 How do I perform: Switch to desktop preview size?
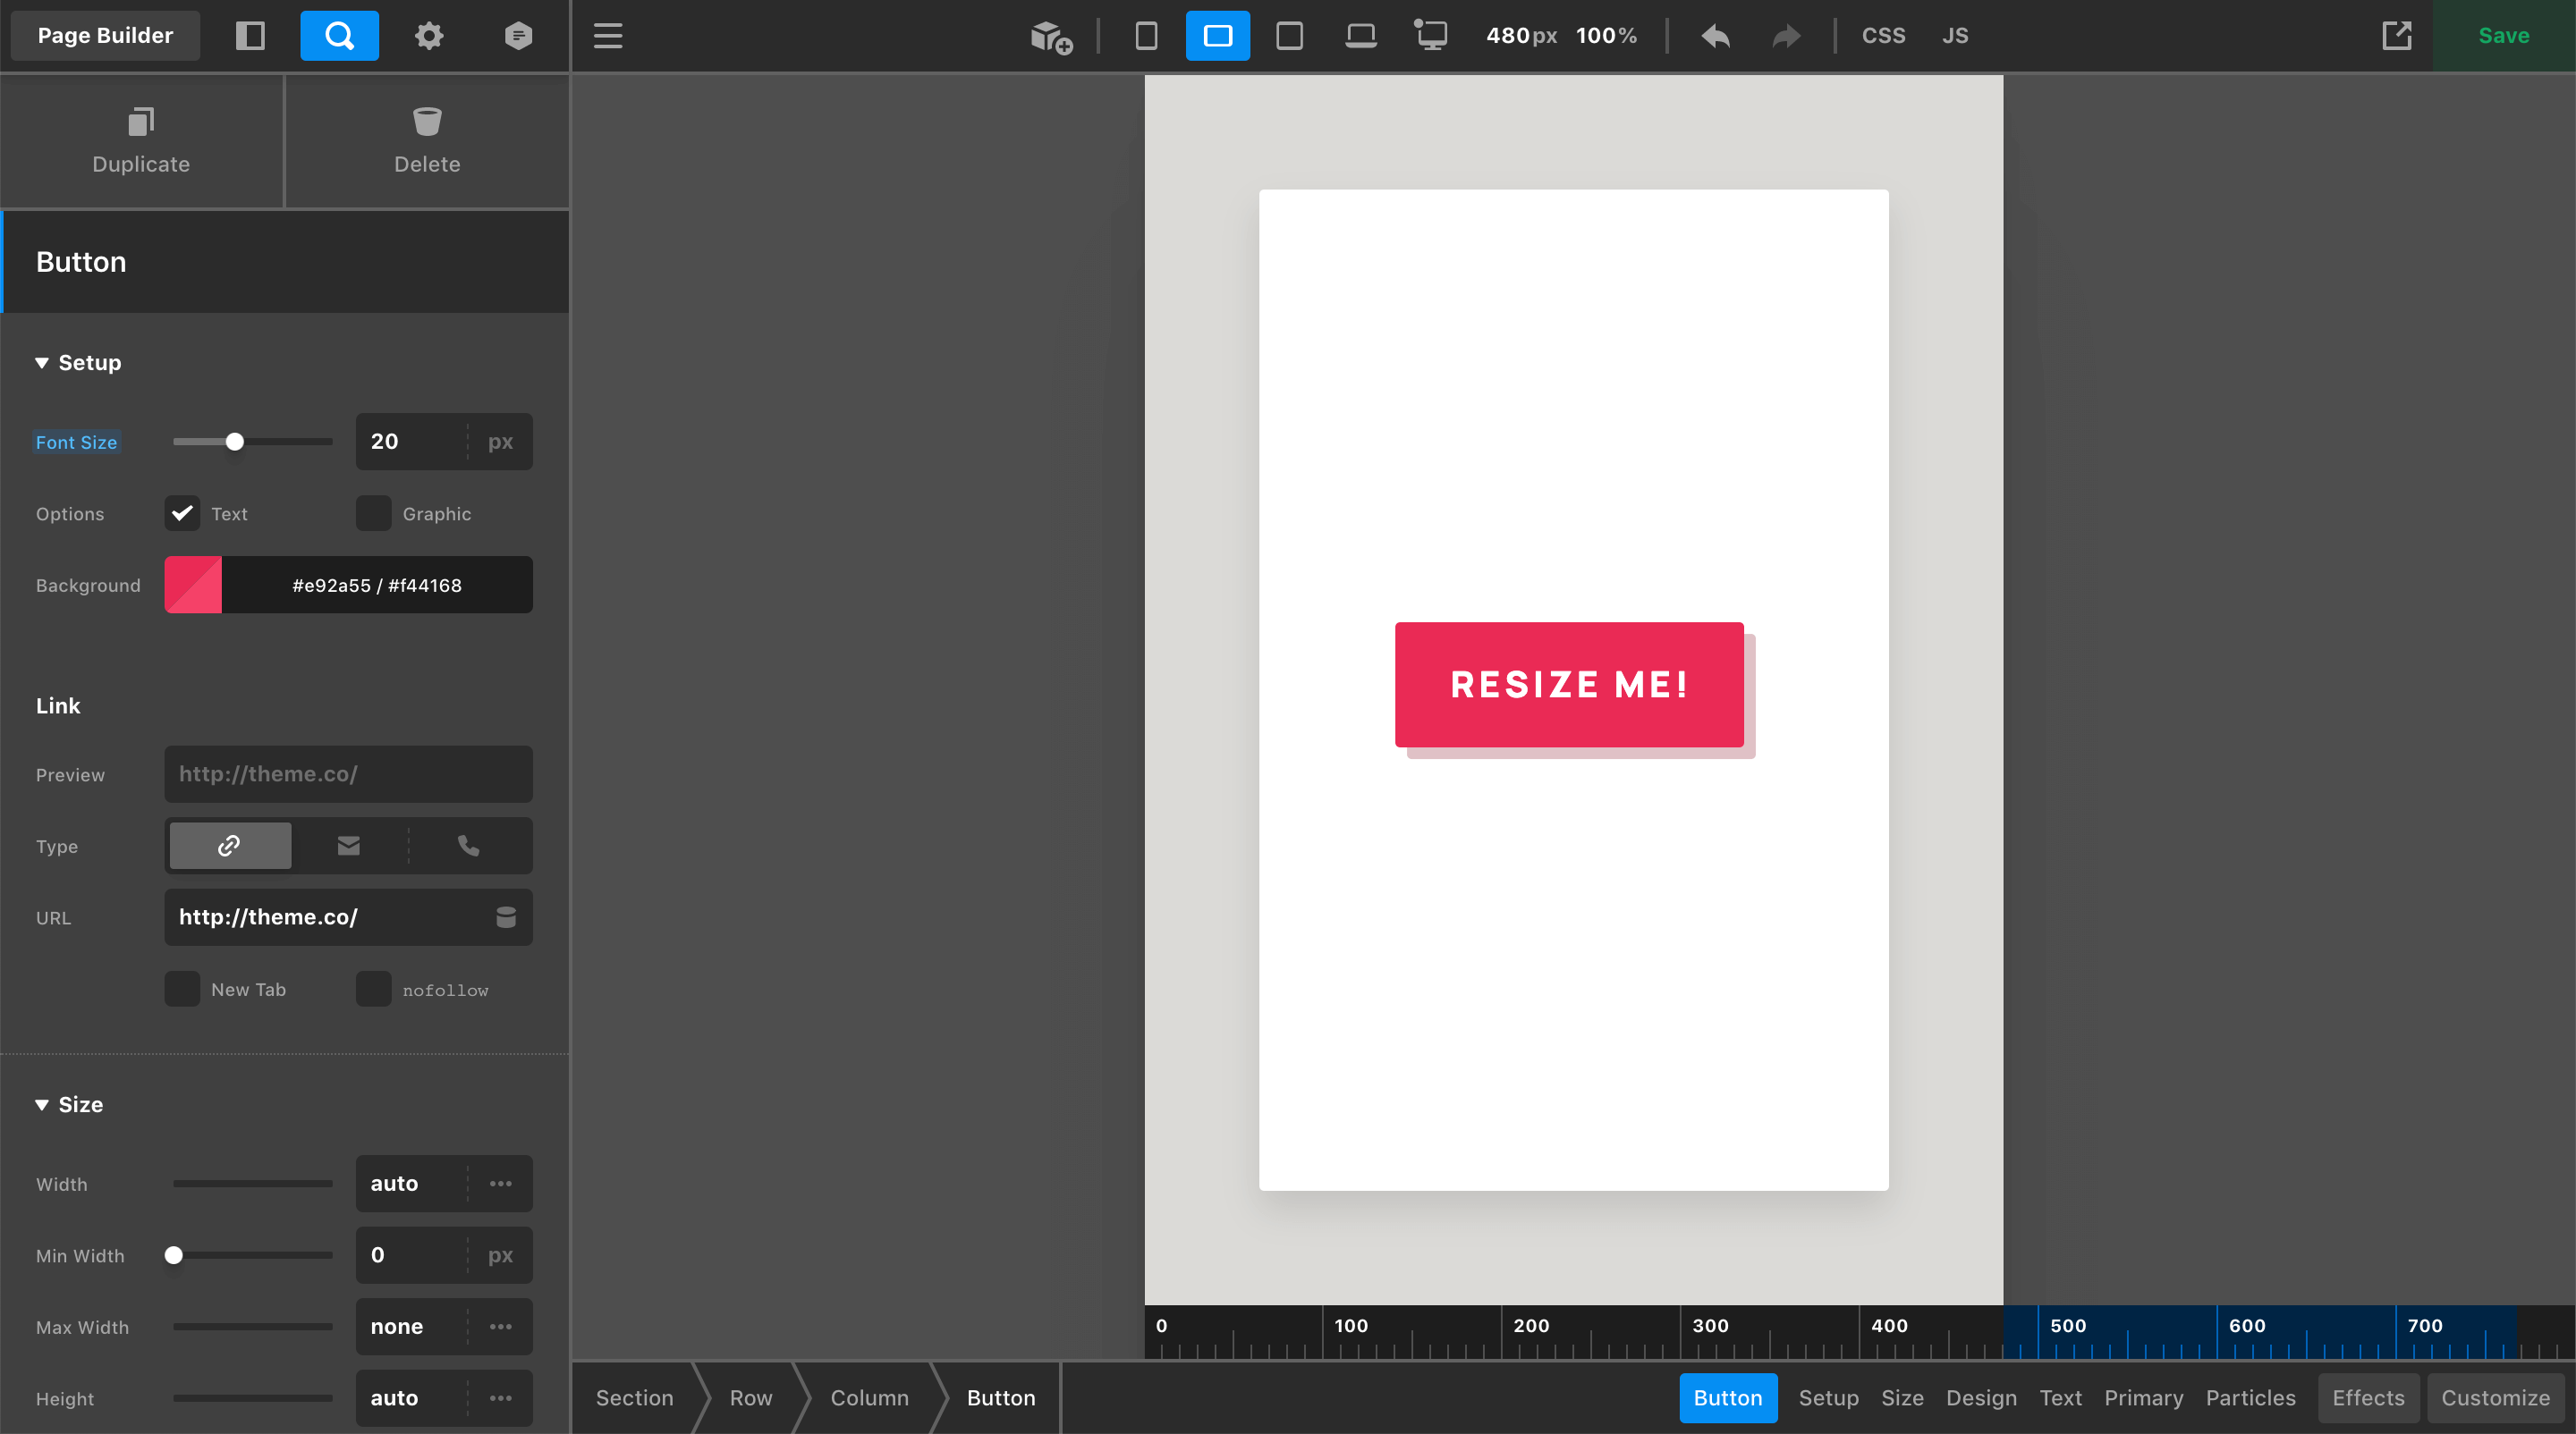1432,35
